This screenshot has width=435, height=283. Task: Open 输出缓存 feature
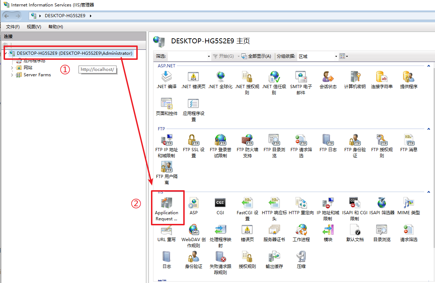(x=274, y=260)
